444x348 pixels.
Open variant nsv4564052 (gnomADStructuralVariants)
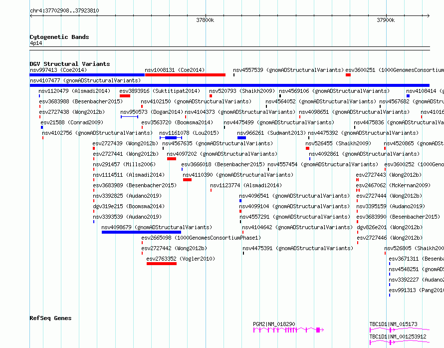(x=321, y=101)
